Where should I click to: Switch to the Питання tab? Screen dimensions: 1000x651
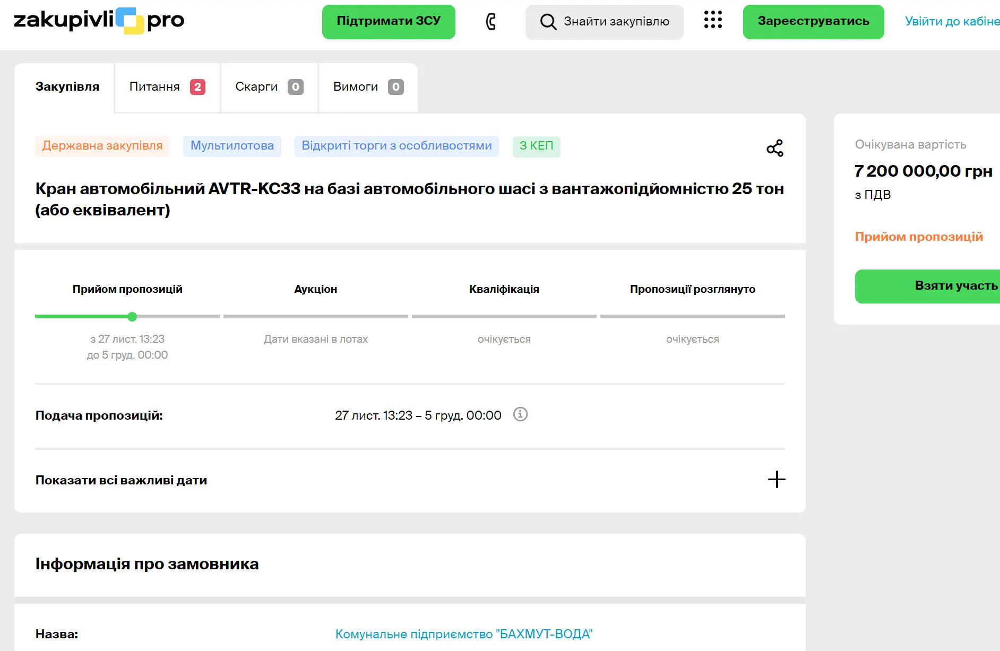[154, 87]
